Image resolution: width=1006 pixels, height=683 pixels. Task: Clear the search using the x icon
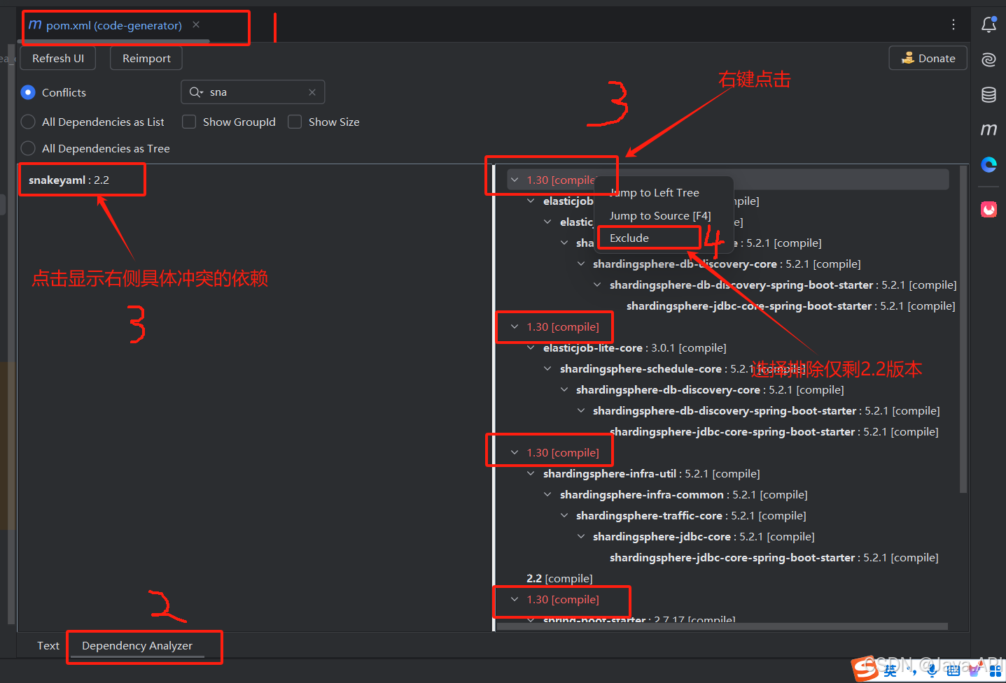pyautogui.click(x=312, y=92)
